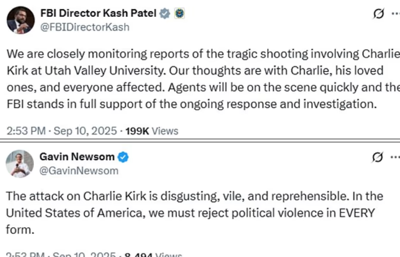Click the word EVERY in Newsom's post

[x=356, y=212]
